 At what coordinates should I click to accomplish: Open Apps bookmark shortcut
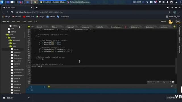point(6,16)
